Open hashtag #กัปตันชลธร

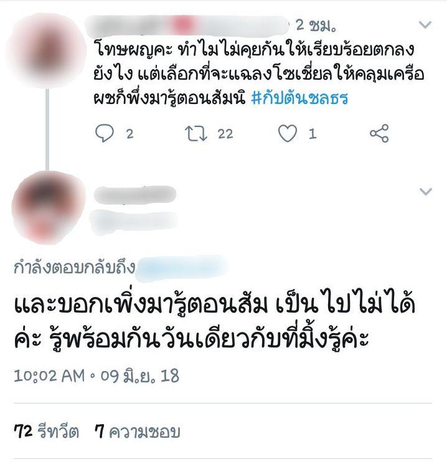click(299, 98)
